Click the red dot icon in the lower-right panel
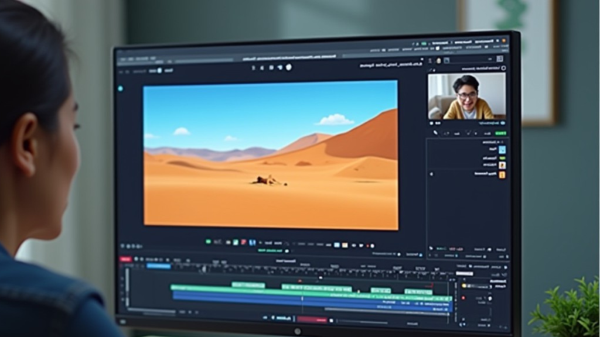 click(463, 298)
